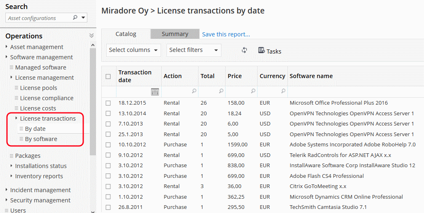Screen dimensions: 424x213
Task: Check the InstallAware Studio row checkbox
Action: (108, 166)
